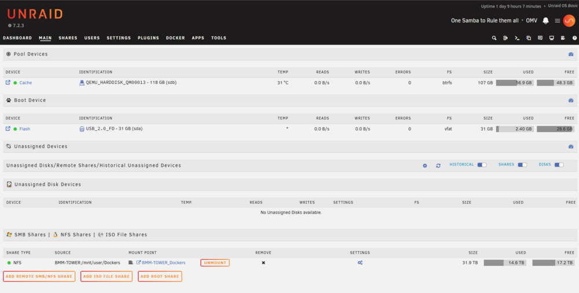Click the Unassigned Disk Devices header

point(290,184)
